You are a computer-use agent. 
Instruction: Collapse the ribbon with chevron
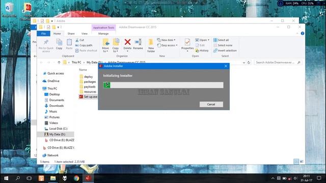(x=297, y=34)
